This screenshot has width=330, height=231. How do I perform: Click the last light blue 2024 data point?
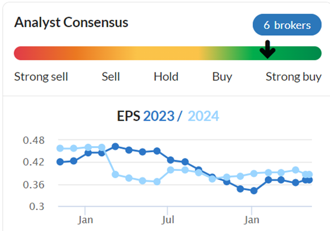309,174
